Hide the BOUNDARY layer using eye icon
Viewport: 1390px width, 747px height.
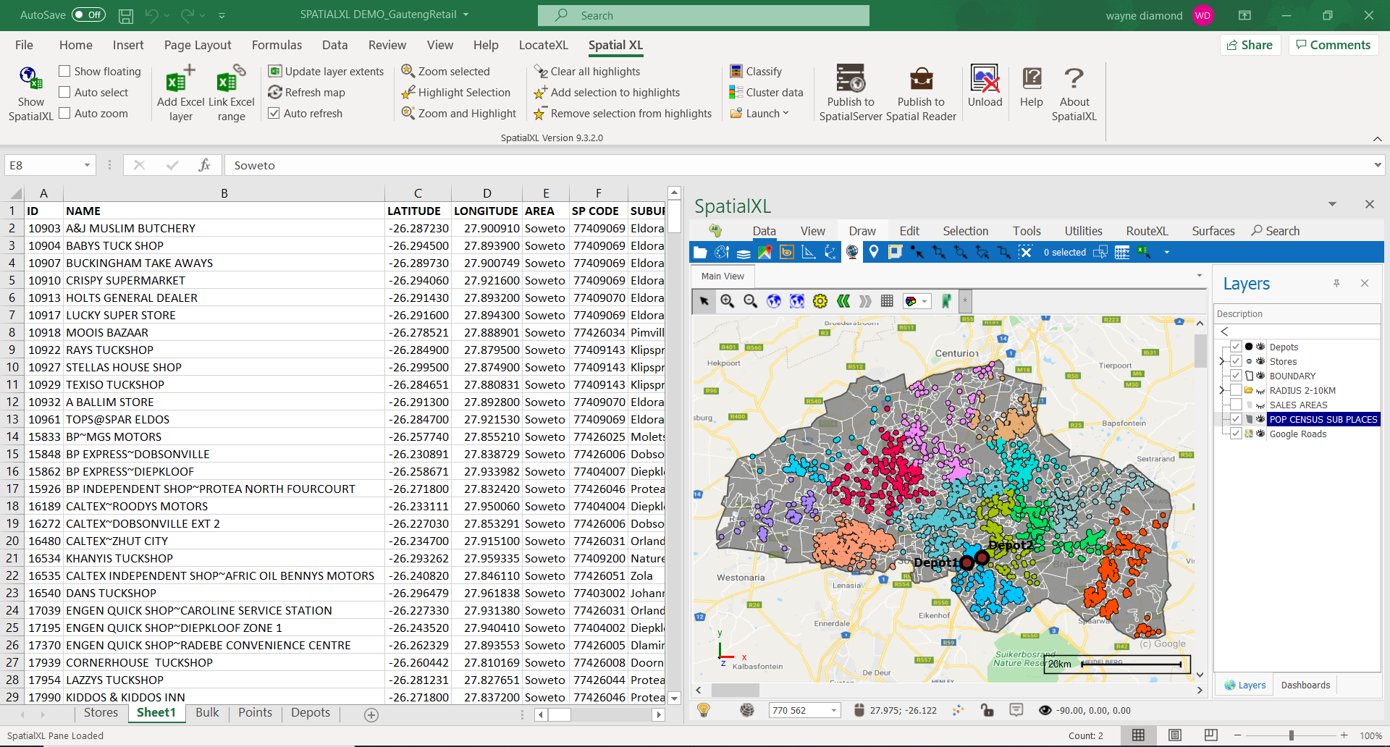[x=1260, y=376]
